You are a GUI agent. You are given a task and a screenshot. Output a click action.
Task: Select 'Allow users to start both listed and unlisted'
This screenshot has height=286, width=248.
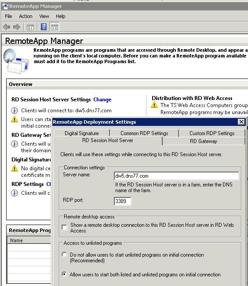pyautogui.click(x=64, y=274)
